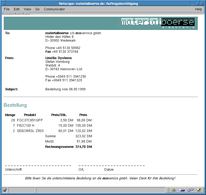Open the Edit menu
Image resolution: width=206 pixels, height=195 pixels.
pos(17,9)
